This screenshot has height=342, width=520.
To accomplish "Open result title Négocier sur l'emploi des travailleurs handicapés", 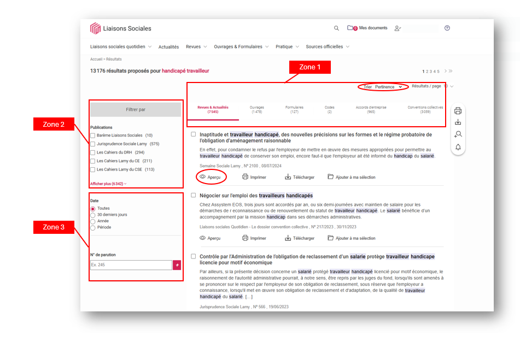I will 256,196.
